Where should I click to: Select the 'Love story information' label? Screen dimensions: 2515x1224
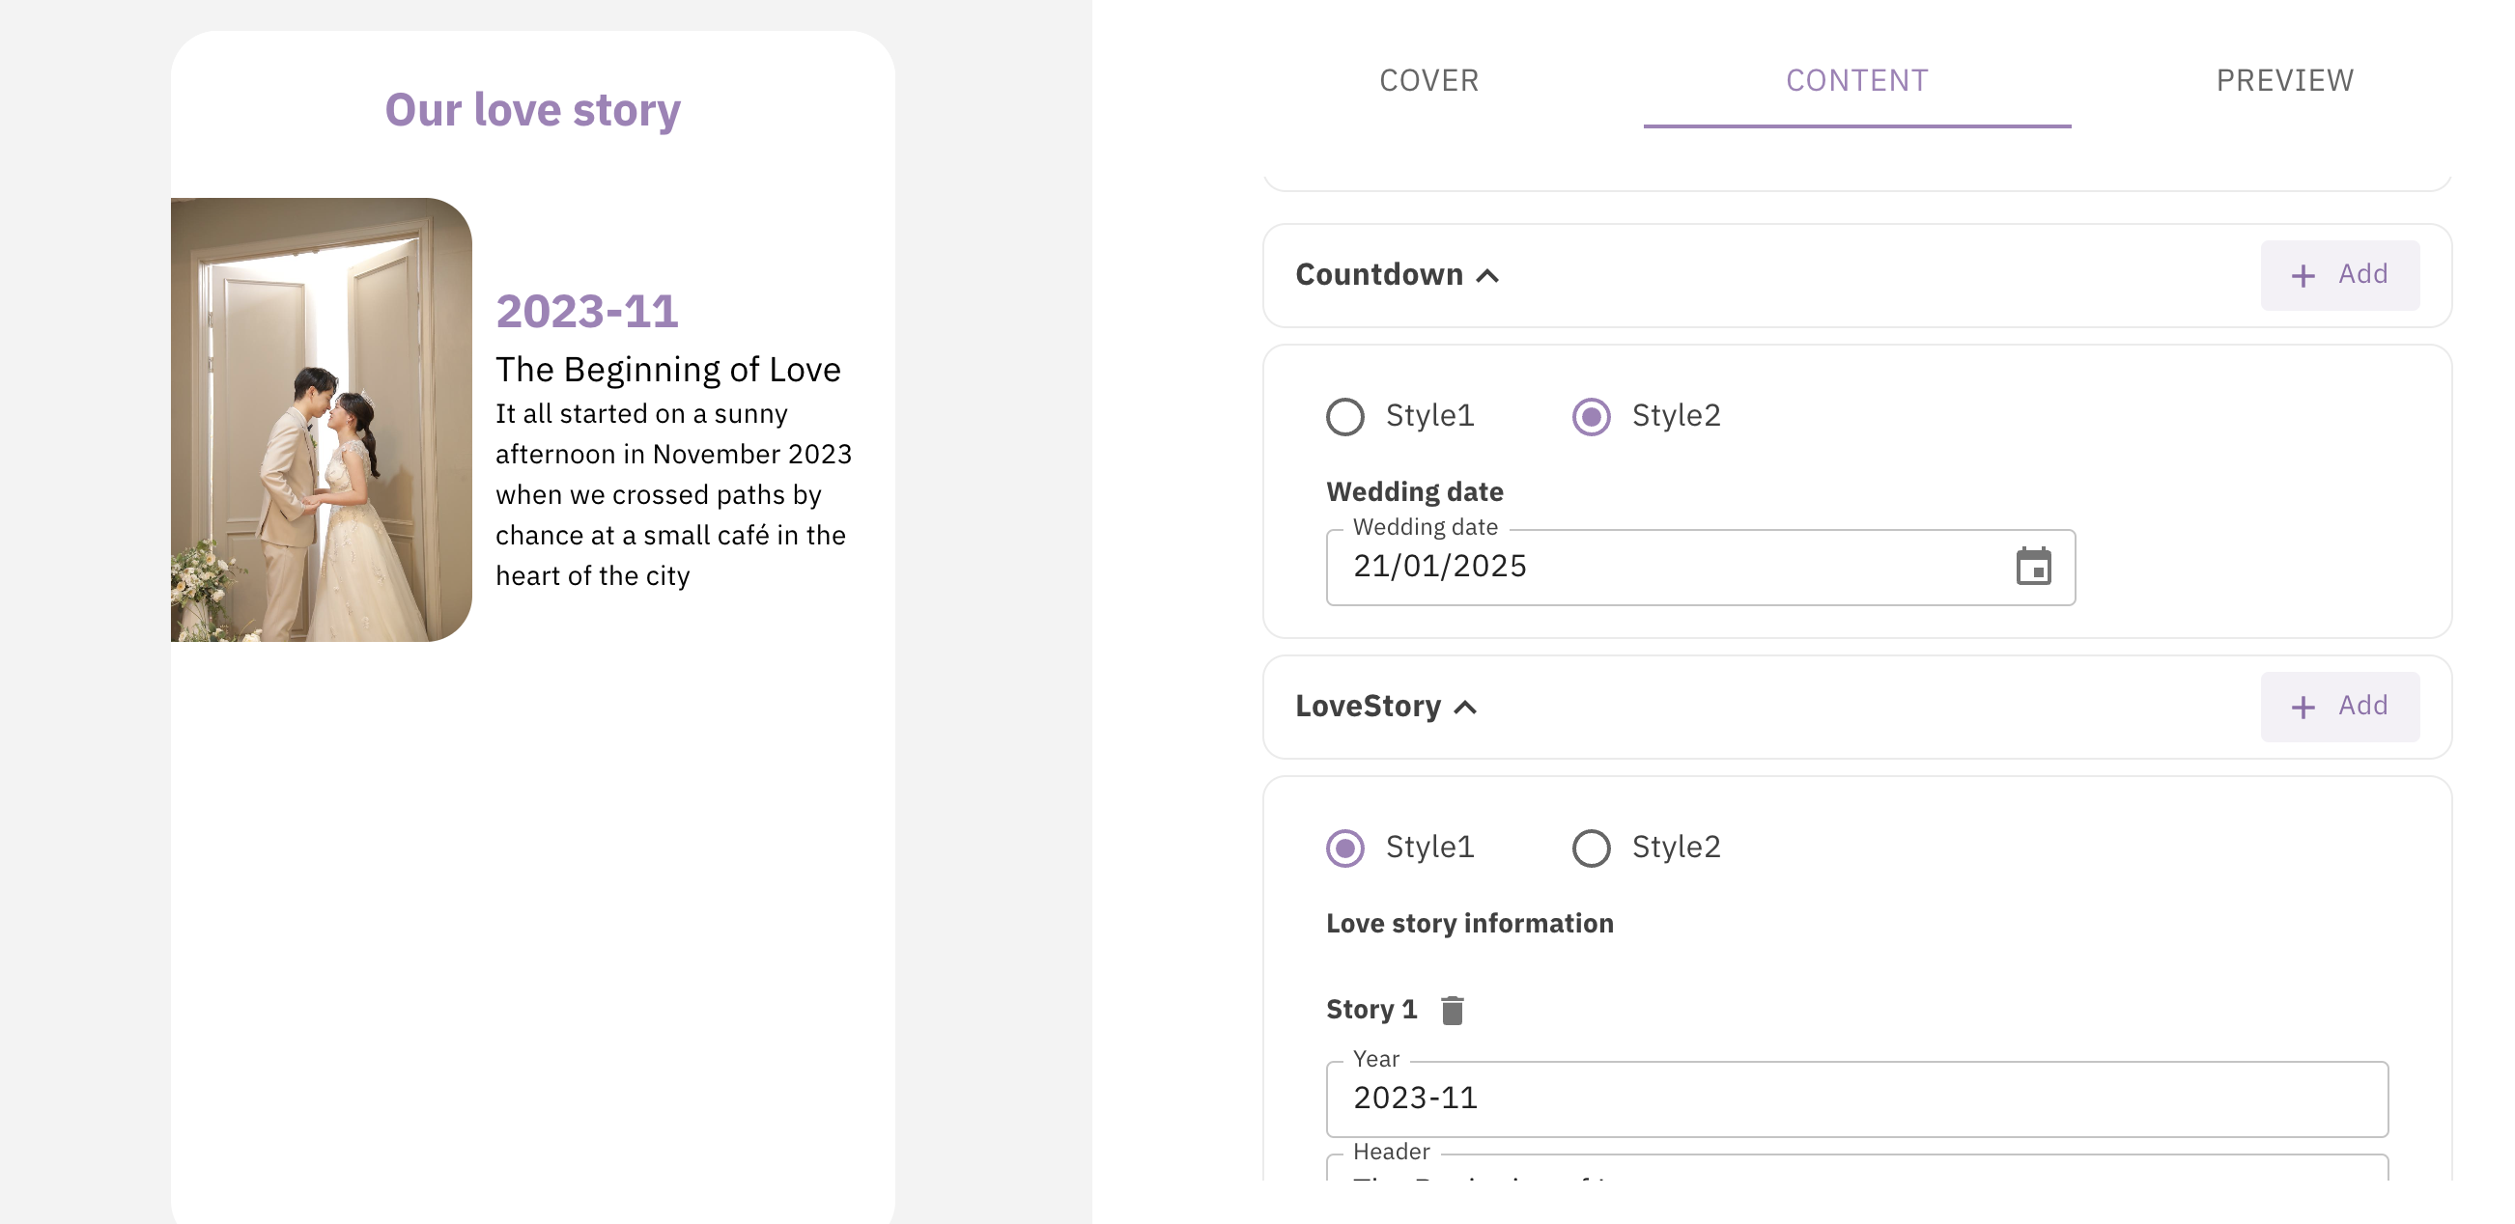click(1468, 924)
